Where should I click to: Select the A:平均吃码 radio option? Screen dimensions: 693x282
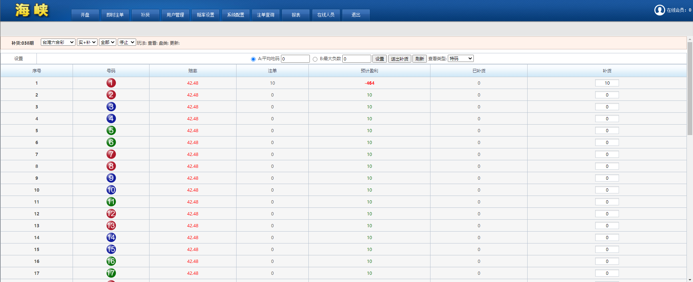(x=253, y=59)
